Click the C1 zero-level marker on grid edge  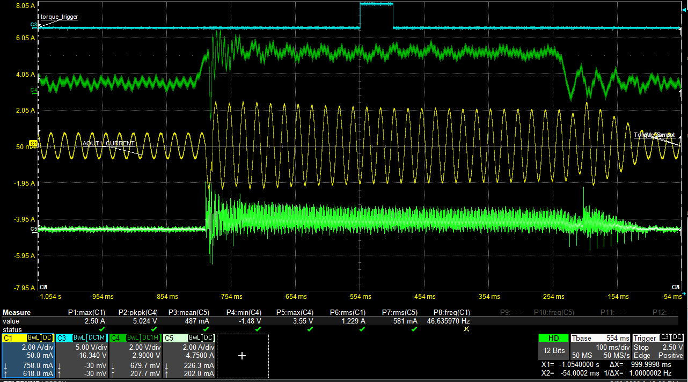pos(33,143)
